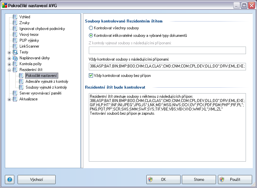257x188 pixels.
Task: Click icon beside Soubory vyjmuté z kontroly
Action: [x=21, y=87]
